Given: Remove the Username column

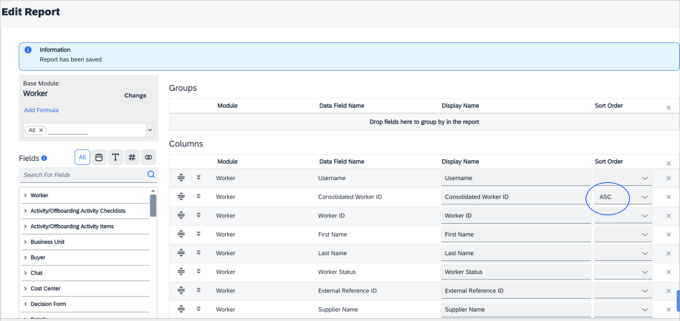Looking at the screenshot, I should (669, 178).
